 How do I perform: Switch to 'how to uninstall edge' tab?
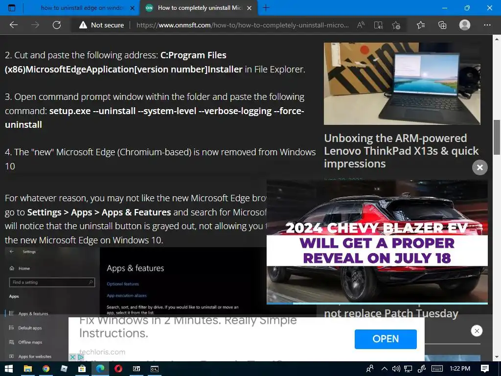tap(82, 8)
